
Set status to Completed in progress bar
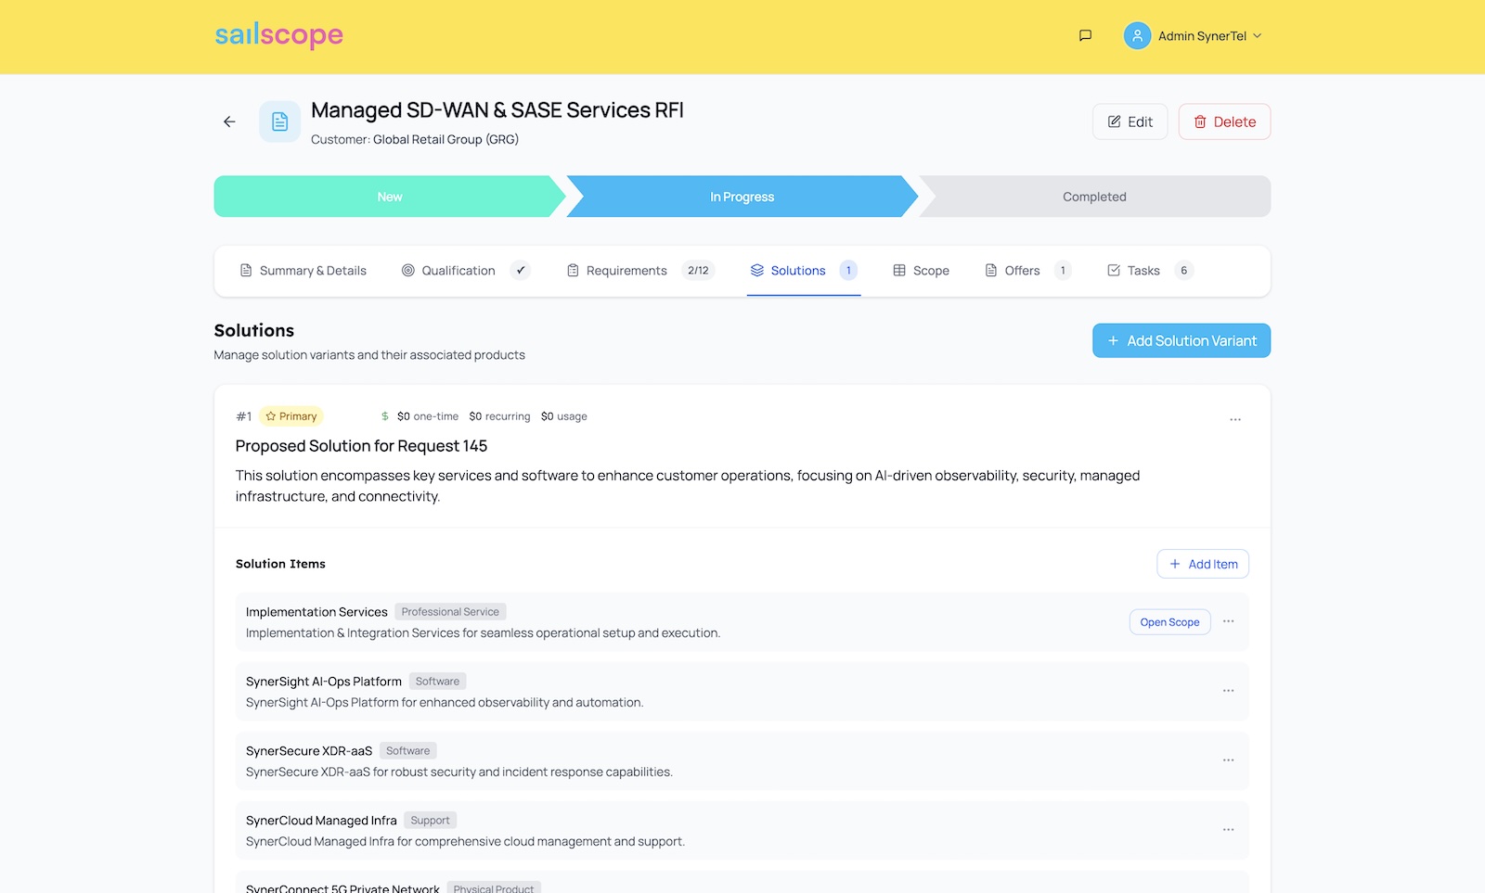click(x=1094, y=197)
